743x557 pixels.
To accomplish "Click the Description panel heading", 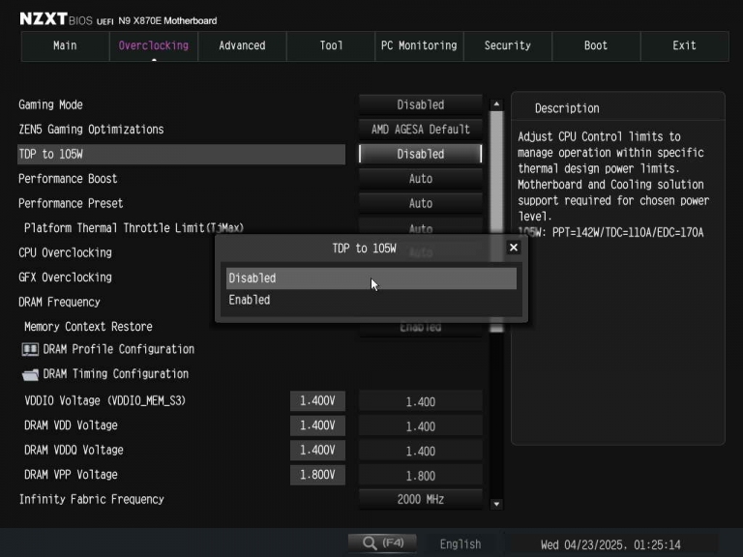I will pyautogui.click(x=567, y=108).
